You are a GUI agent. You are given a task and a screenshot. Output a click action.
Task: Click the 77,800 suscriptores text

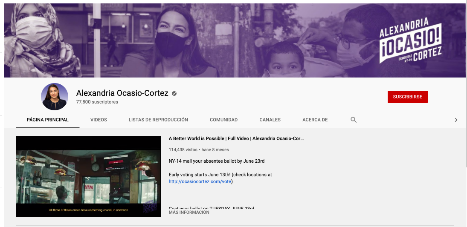(x=97, y=102)
